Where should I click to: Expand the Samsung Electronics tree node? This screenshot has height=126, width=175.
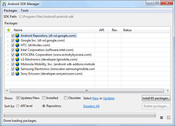point(8,69)
